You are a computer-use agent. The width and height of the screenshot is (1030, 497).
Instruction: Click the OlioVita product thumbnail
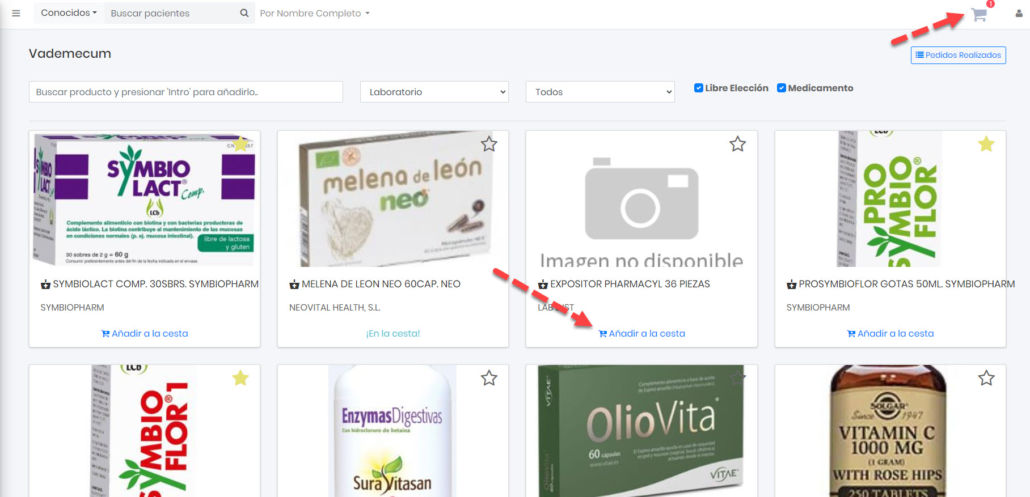tap(641, 431)
